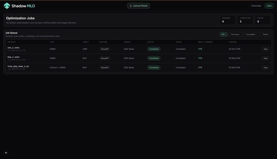277x159 pixels.
Task: Click the Optimization Jobs heading
Action: tap(20, 18)
